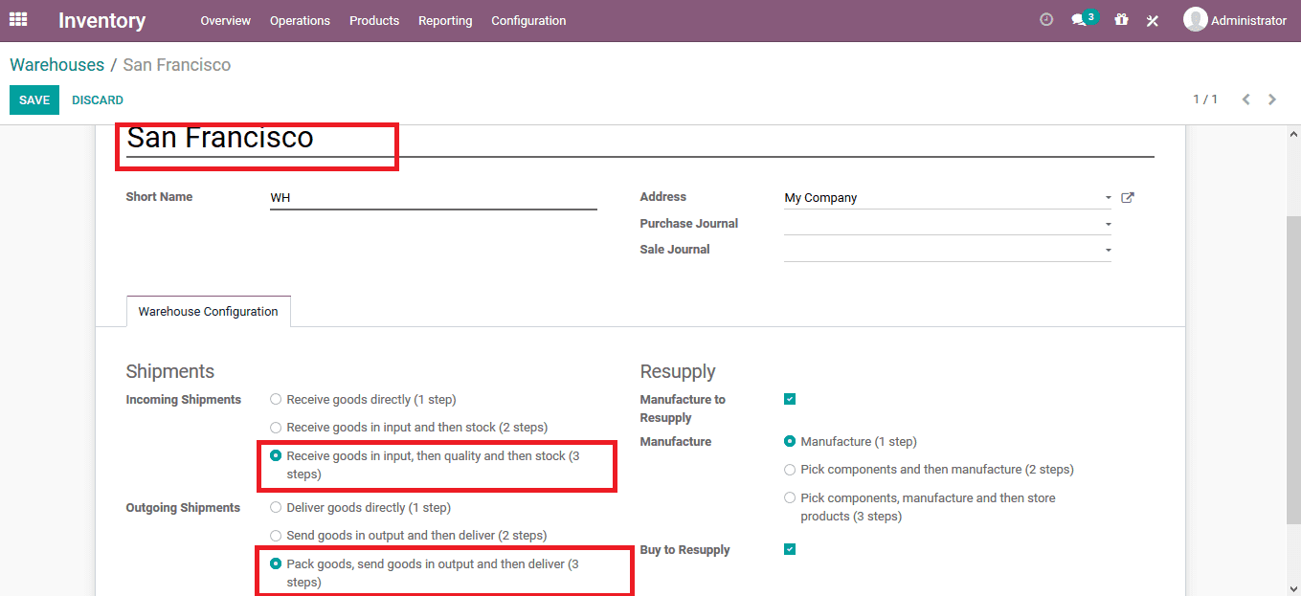Image resolution: width=1301 pixels, height=596 pixels.
Task: Select Send goods in output then deliver (2 steps)
Action: pos(276,536)
